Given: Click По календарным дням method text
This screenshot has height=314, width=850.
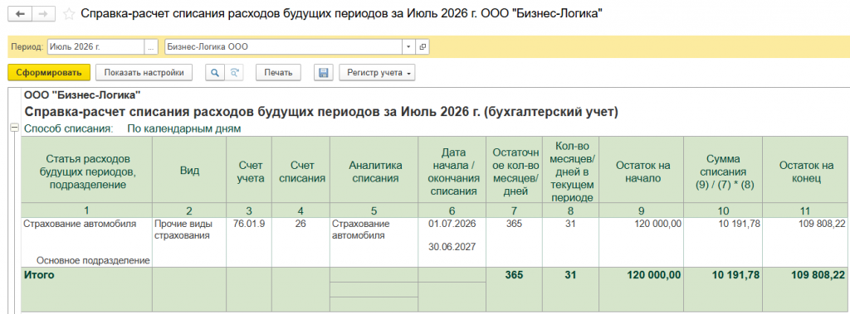Looking at the screenshot, I should (x=183, y=129).
